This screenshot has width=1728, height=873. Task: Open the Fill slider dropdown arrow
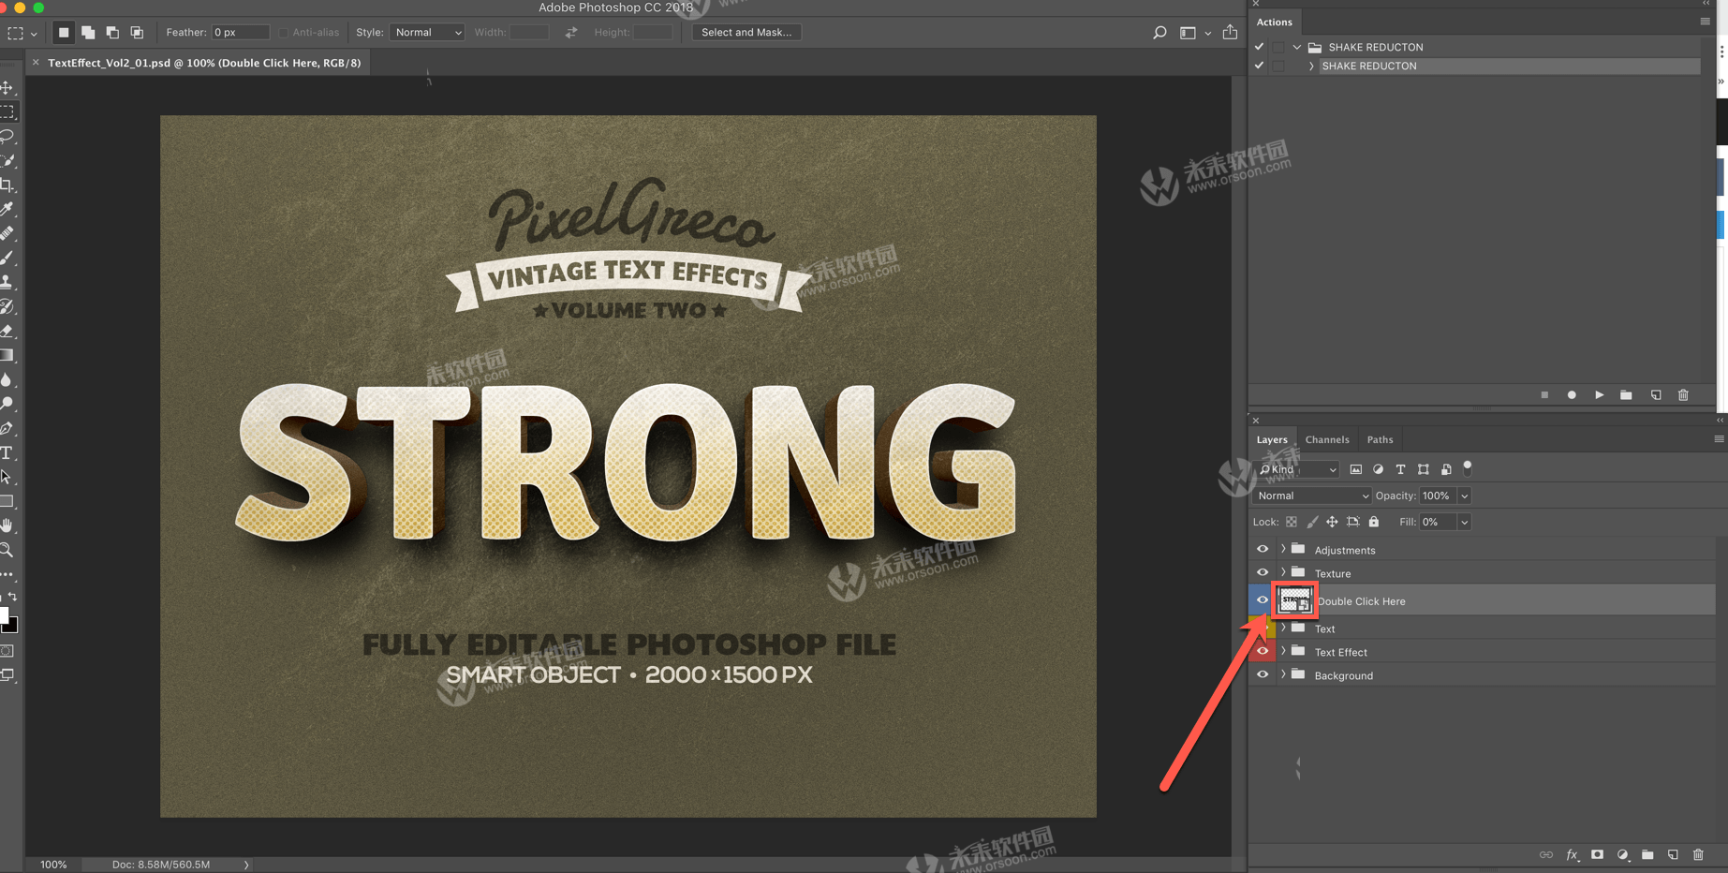1464,522
